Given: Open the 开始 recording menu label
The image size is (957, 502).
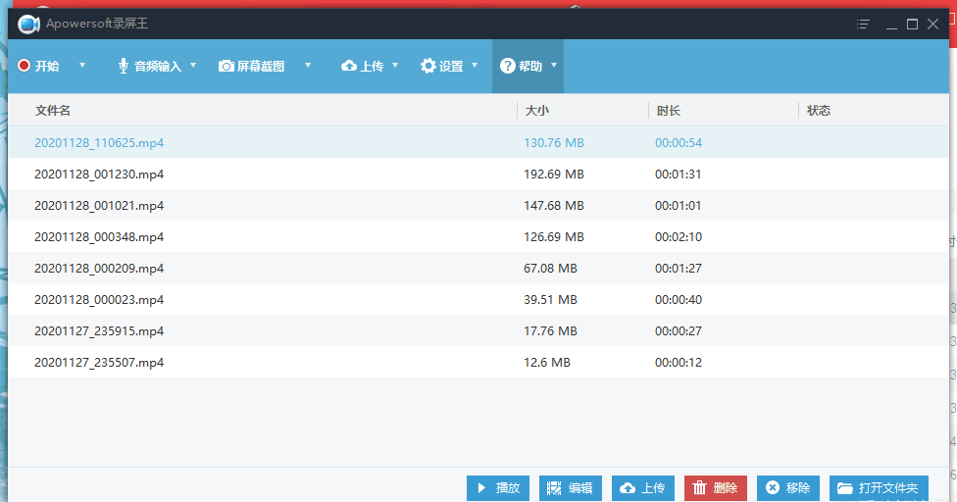Looking at the screenshot, I should [47, 66].
